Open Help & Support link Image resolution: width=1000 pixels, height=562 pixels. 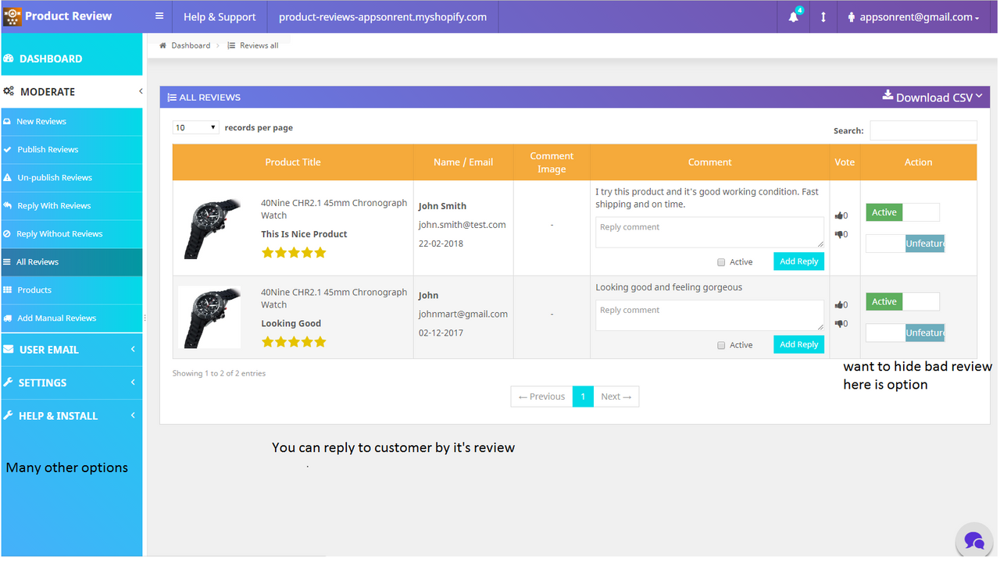point(220,17)
